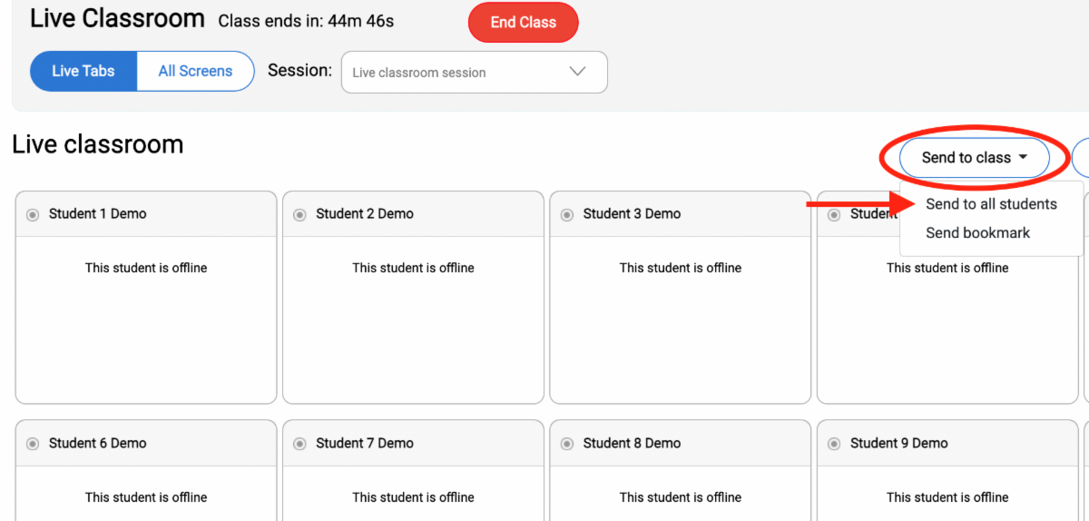Screen dimensions: 1089x521
Task: Click the partially visible button right of Send to class
Action: 1081,158
